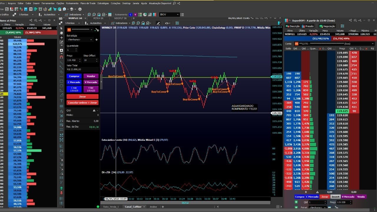The width and height of the screenshot is (377, 212).
Task: Open the Robo_Venda_1 workspace tab
Action: (x=111, y=207)
